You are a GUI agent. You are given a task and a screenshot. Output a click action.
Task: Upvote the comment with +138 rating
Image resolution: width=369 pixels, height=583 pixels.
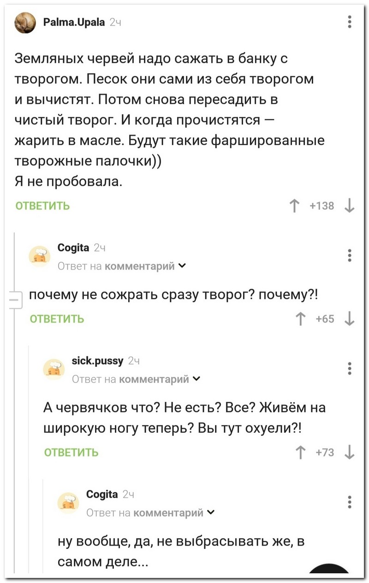(293, 206)
